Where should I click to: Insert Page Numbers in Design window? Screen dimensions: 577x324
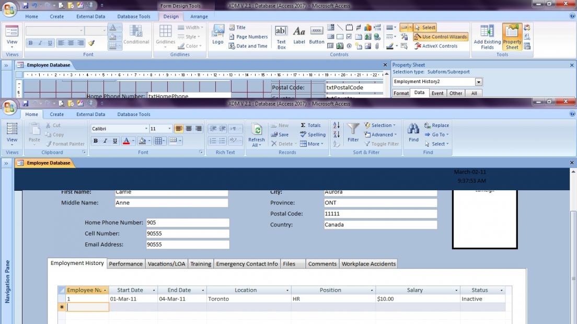point(248,37)
